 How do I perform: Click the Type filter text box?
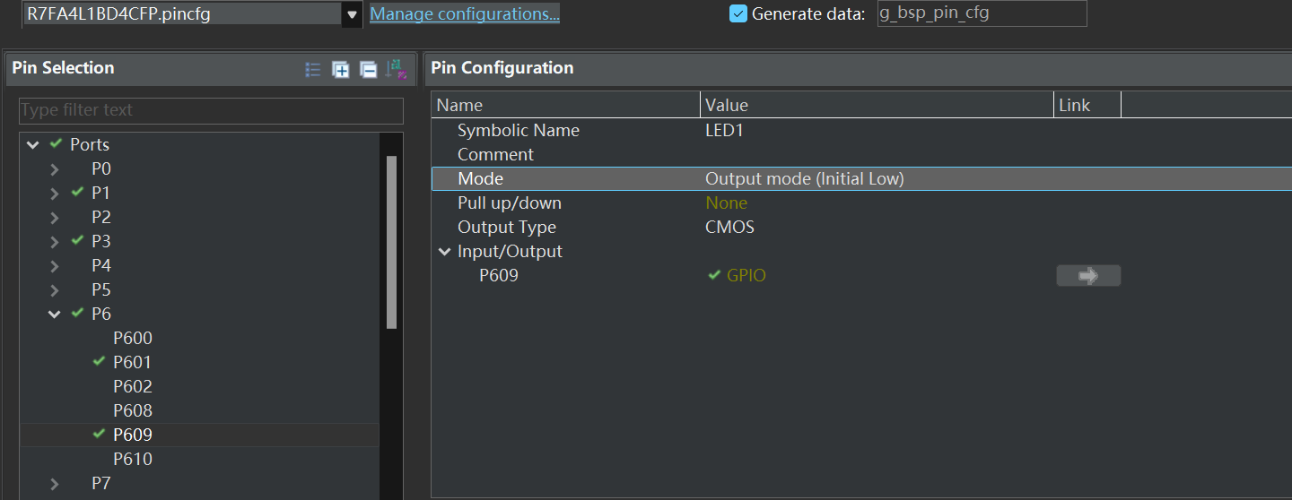click(x=211, y=110)
